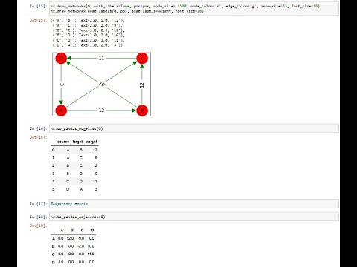The image size is (357, 267).
Task: Click row label C in adjacency matrix
Action: [54, 254]
